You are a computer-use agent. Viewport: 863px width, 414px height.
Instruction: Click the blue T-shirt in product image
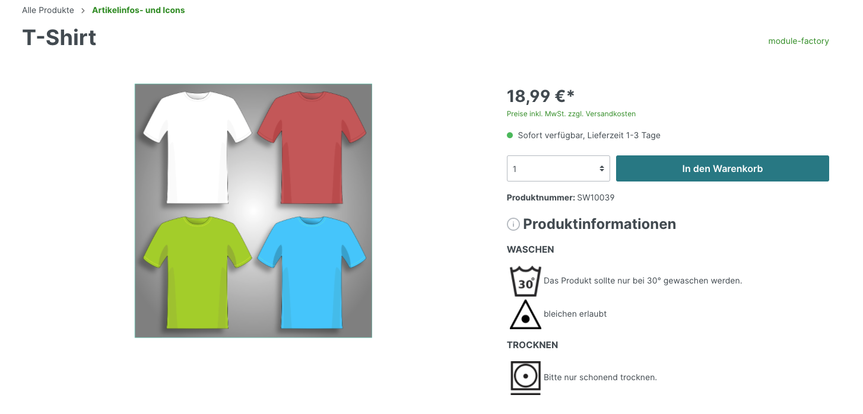pyautogui.click(x=312, y=272)
